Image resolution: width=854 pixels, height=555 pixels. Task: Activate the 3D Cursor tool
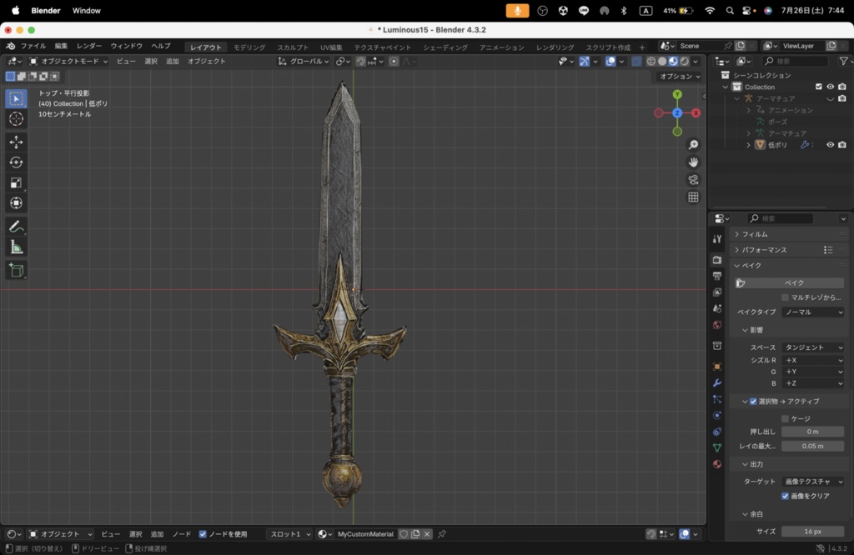point(16,118)
